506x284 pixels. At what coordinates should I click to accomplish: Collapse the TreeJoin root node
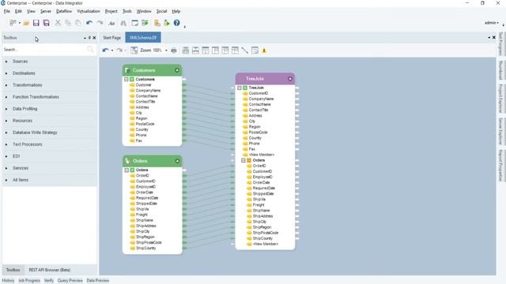(239, 88)
